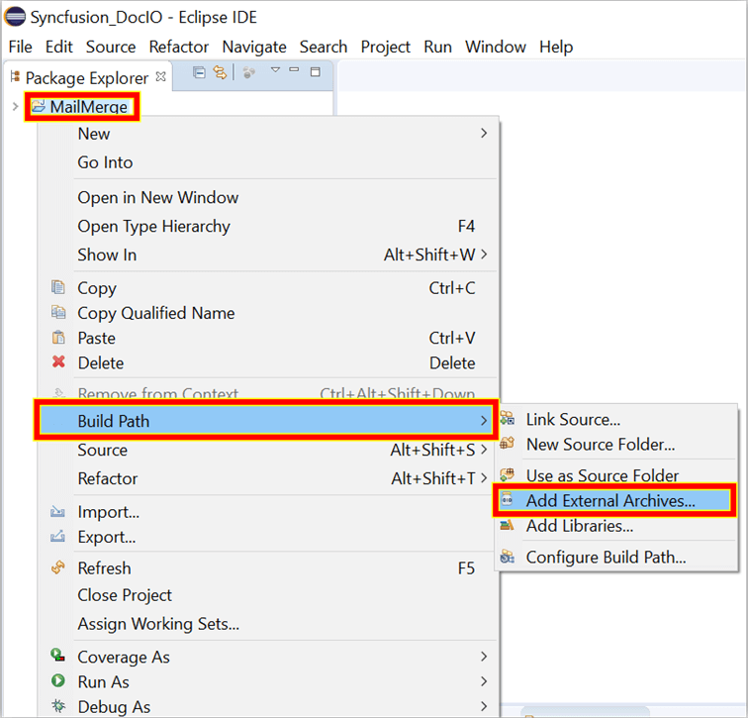This screenshot has height=718, width=748.
Task: Close the Package Explorer tab
Action: click(161, 76)
